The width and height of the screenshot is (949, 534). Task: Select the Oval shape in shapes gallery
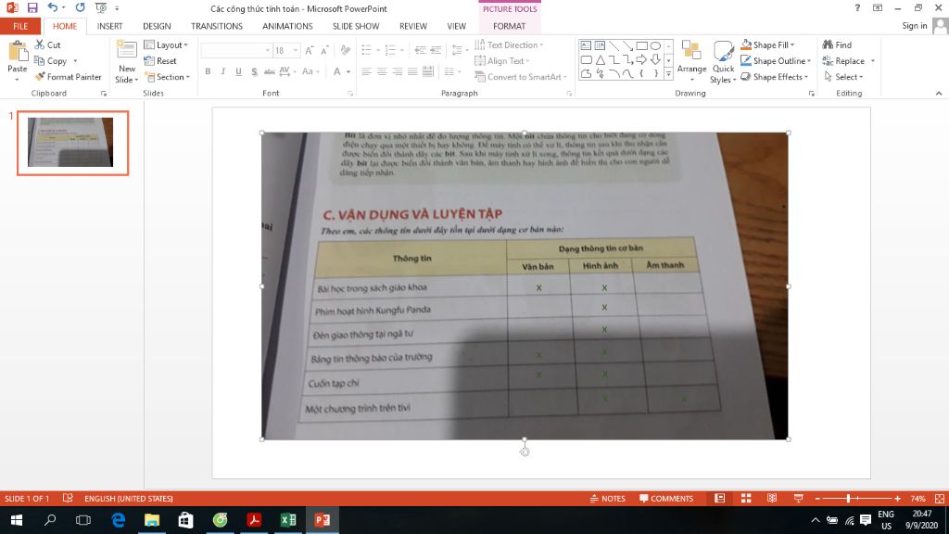point(655,45)
